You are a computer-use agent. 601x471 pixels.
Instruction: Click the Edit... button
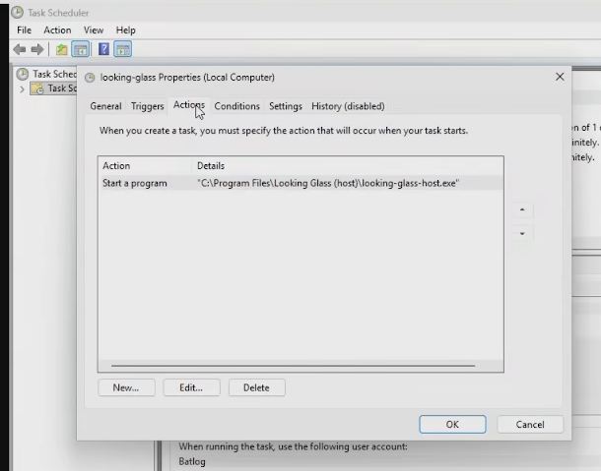191,387
